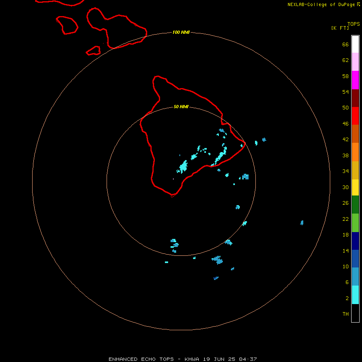Image resolution: width=362 pixels, height=362 pixels.
Task: Click the legend value "38"
Action: (x=346, y=156)
